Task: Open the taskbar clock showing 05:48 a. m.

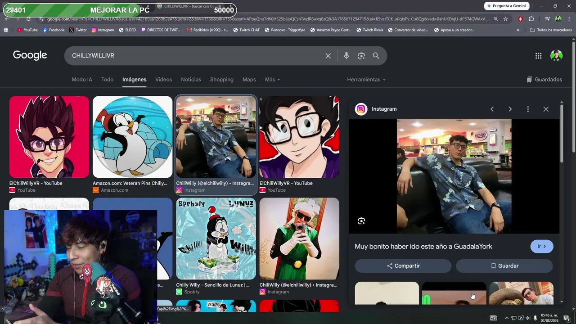Action: (x=550, y=318)
